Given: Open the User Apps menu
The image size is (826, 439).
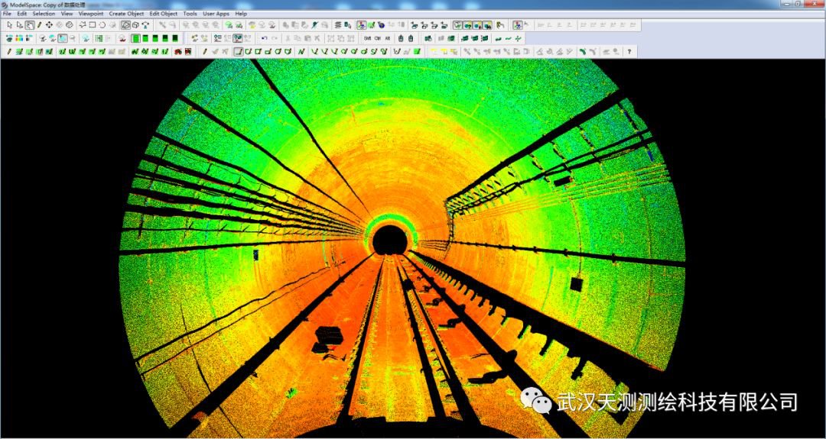Looking at the screenshot, I should [x=216, y=14].
